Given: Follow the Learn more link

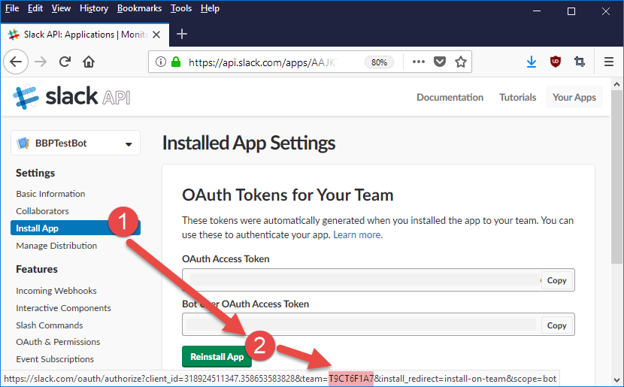Looking at the screenshot, I should click(x=358, y=234).
